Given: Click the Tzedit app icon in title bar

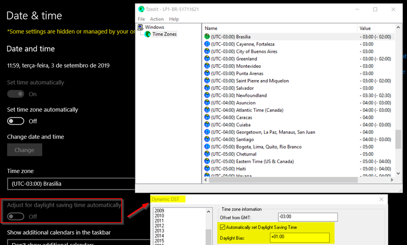Looking at the screenshot, I should coord(141,9).
